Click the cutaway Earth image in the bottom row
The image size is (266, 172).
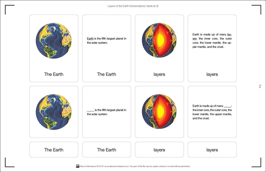(159, 111)
